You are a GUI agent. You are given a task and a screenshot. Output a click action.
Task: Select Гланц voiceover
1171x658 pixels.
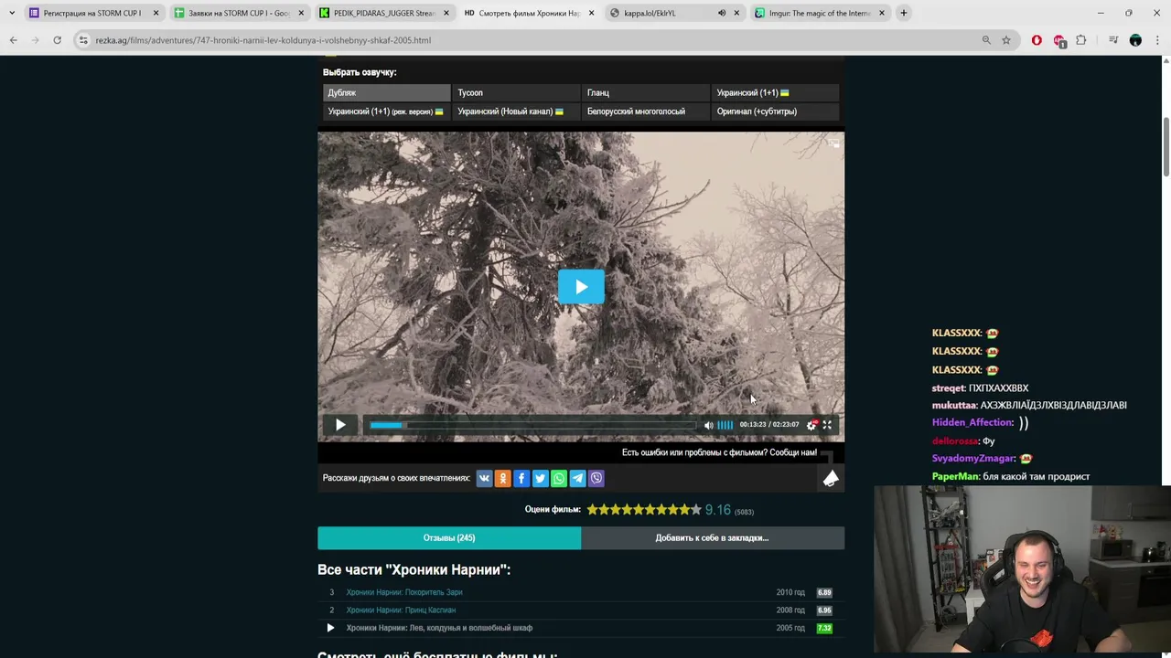[x=646, y=92]
